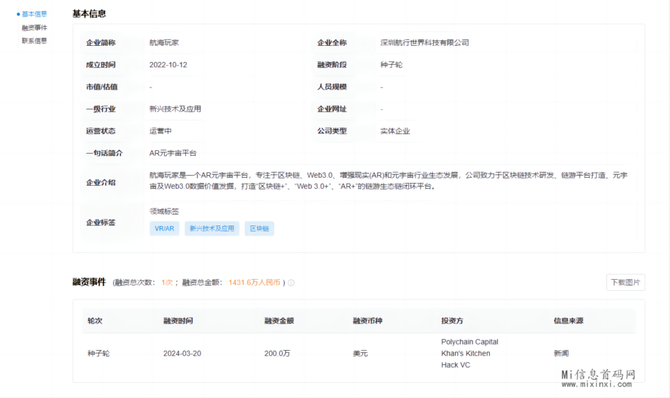
Task: Click the info icon beside total funding amount
Action: 291,283
